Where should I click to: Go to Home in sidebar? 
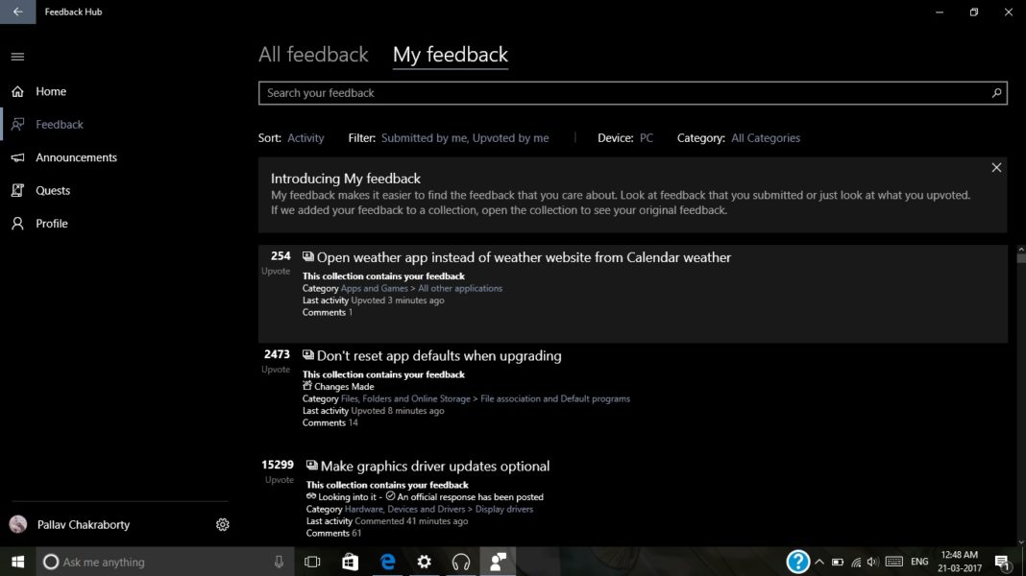click(51, 91)
